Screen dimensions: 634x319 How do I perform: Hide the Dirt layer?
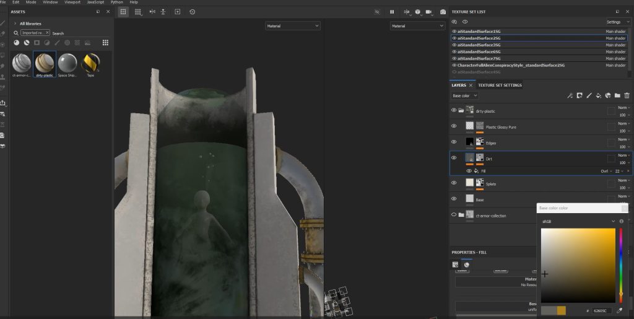point(454,158)
